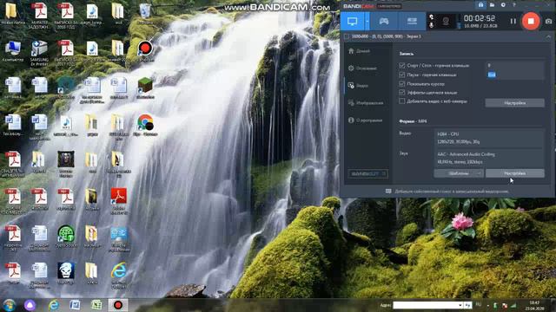556x312 pixels.
Task: Stop recording with the red stop button
Action: point(531,21)
